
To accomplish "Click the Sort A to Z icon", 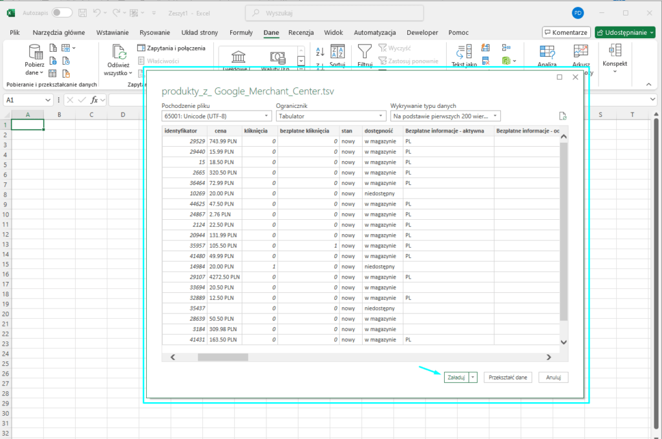I will coord(320,52).
